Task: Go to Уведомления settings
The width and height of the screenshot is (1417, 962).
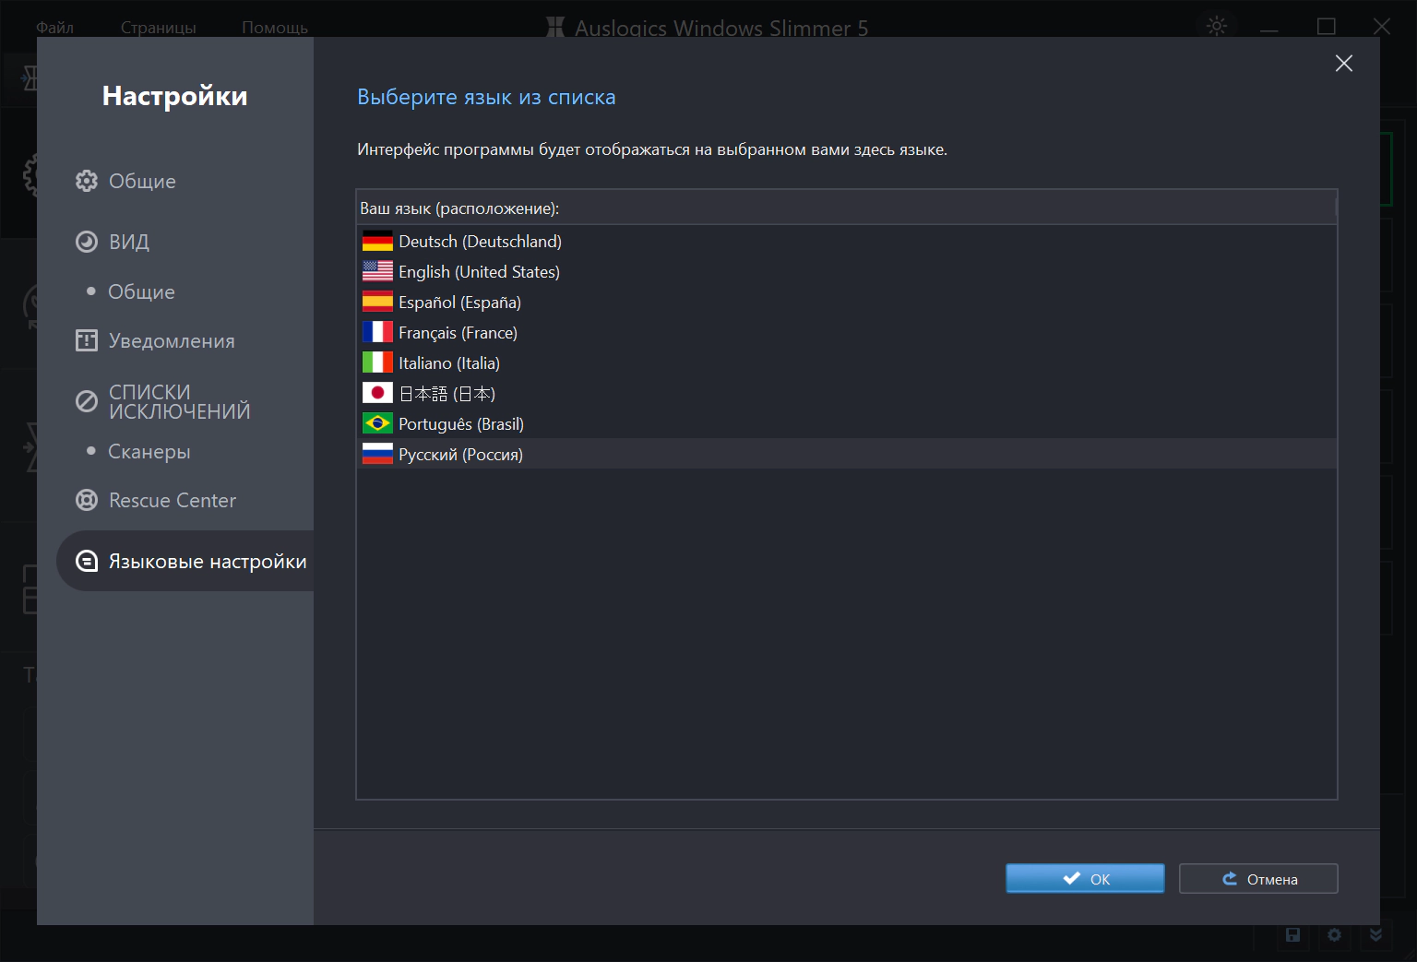Action: point(155,341)
